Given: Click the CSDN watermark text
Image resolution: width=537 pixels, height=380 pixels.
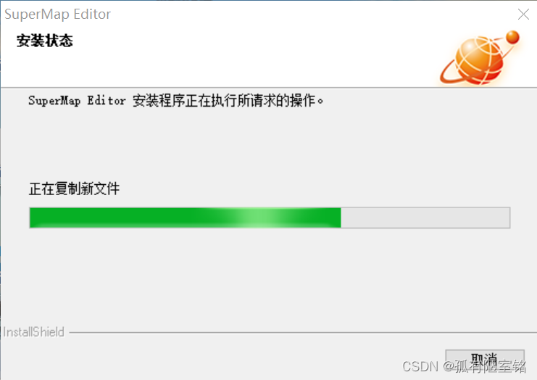Looking at the screenshot, I should click(464, 366).
